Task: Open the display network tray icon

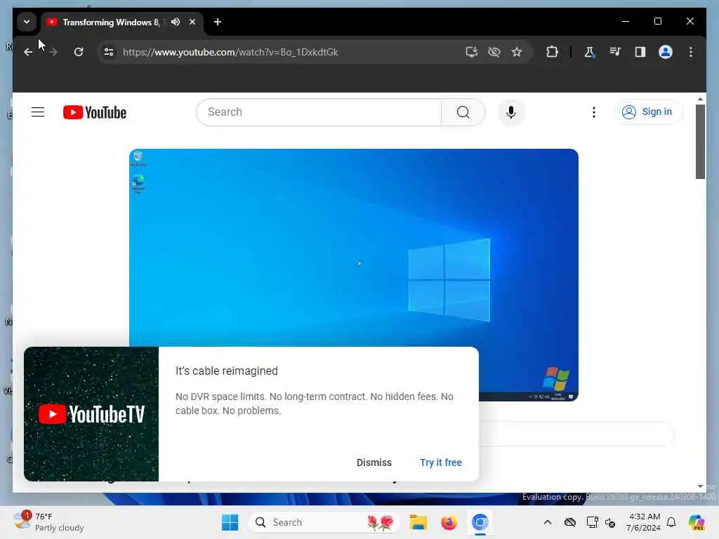Action: 592,522
